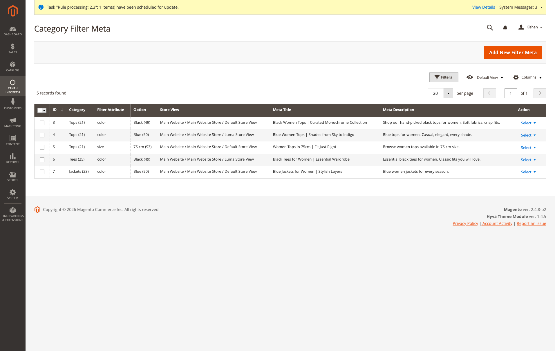The image size is (555, 351).
Task: Open the admin notifications bell
Action: [x=505, y=28]
